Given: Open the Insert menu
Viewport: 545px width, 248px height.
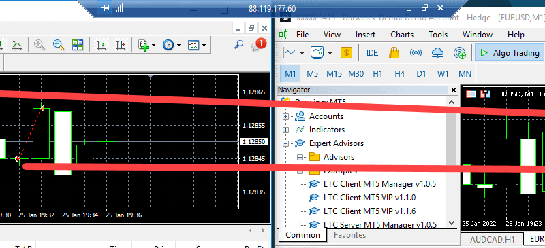Looking at the screenshot, I should [365, 35].
